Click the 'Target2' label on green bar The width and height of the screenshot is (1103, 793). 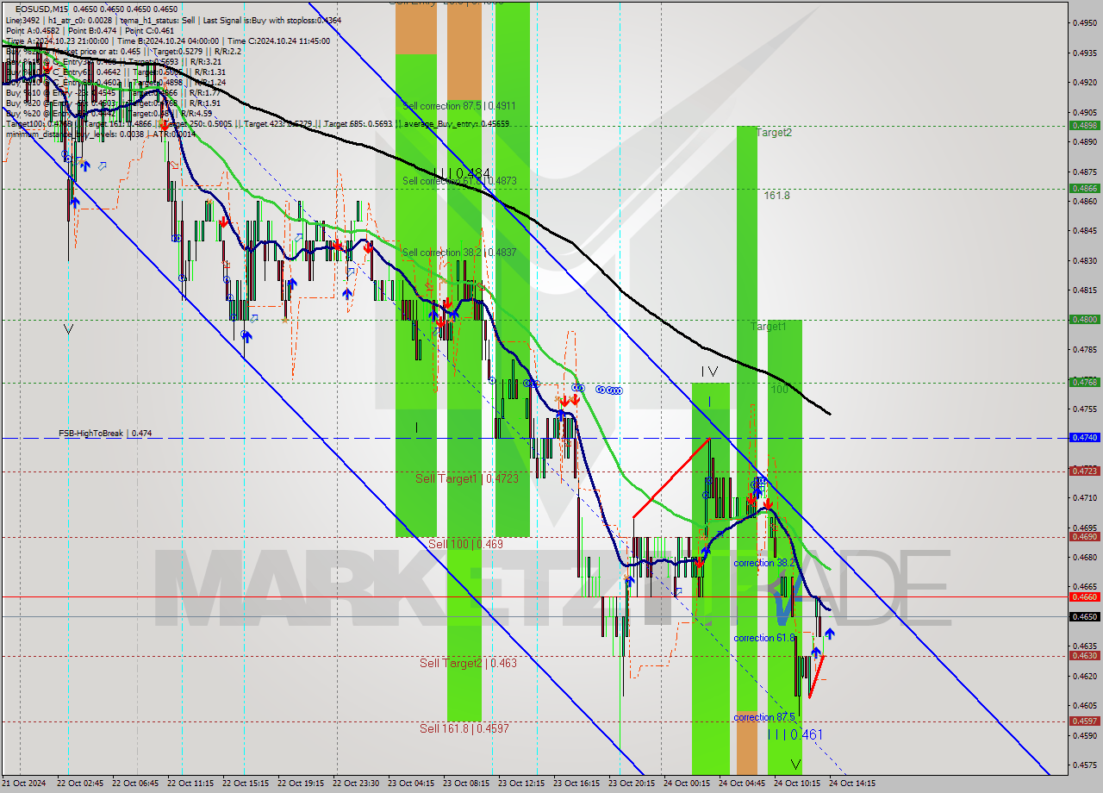pos(774,133)
